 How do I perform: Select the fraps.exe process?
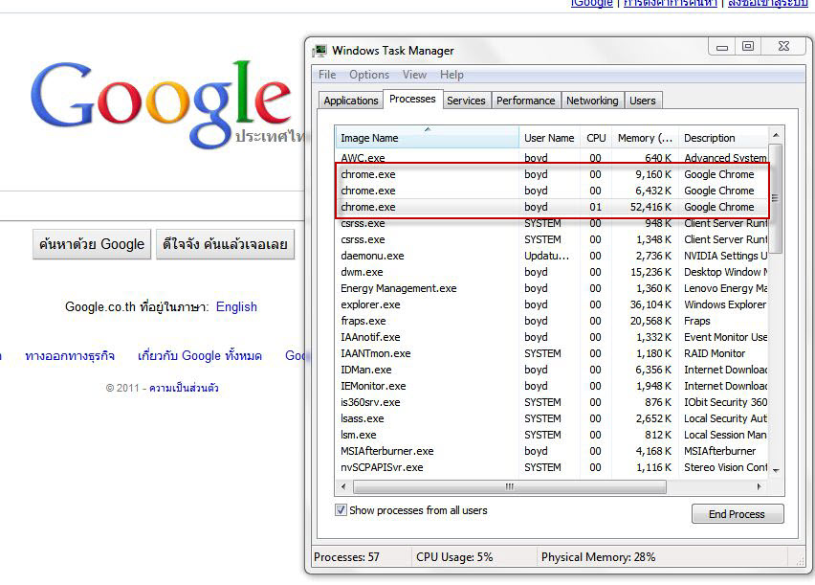point(552,321)
